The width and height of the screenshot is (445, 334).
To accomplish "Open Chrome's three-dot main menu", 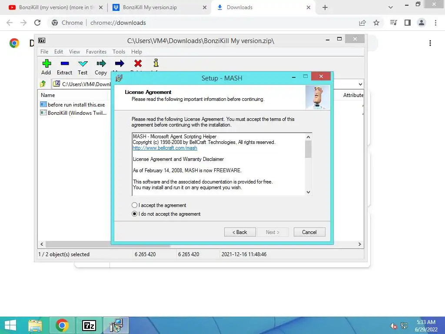I will coord(435,23).
